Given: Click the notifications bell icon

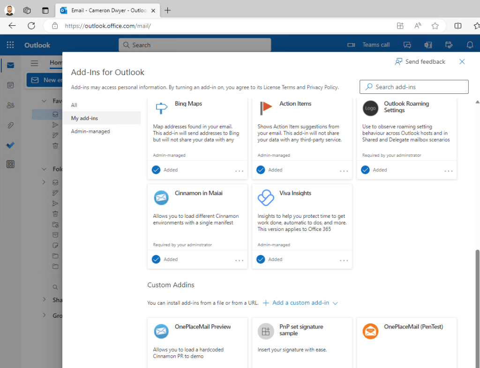Looking at the screenshot, I should tap(470, 45).
